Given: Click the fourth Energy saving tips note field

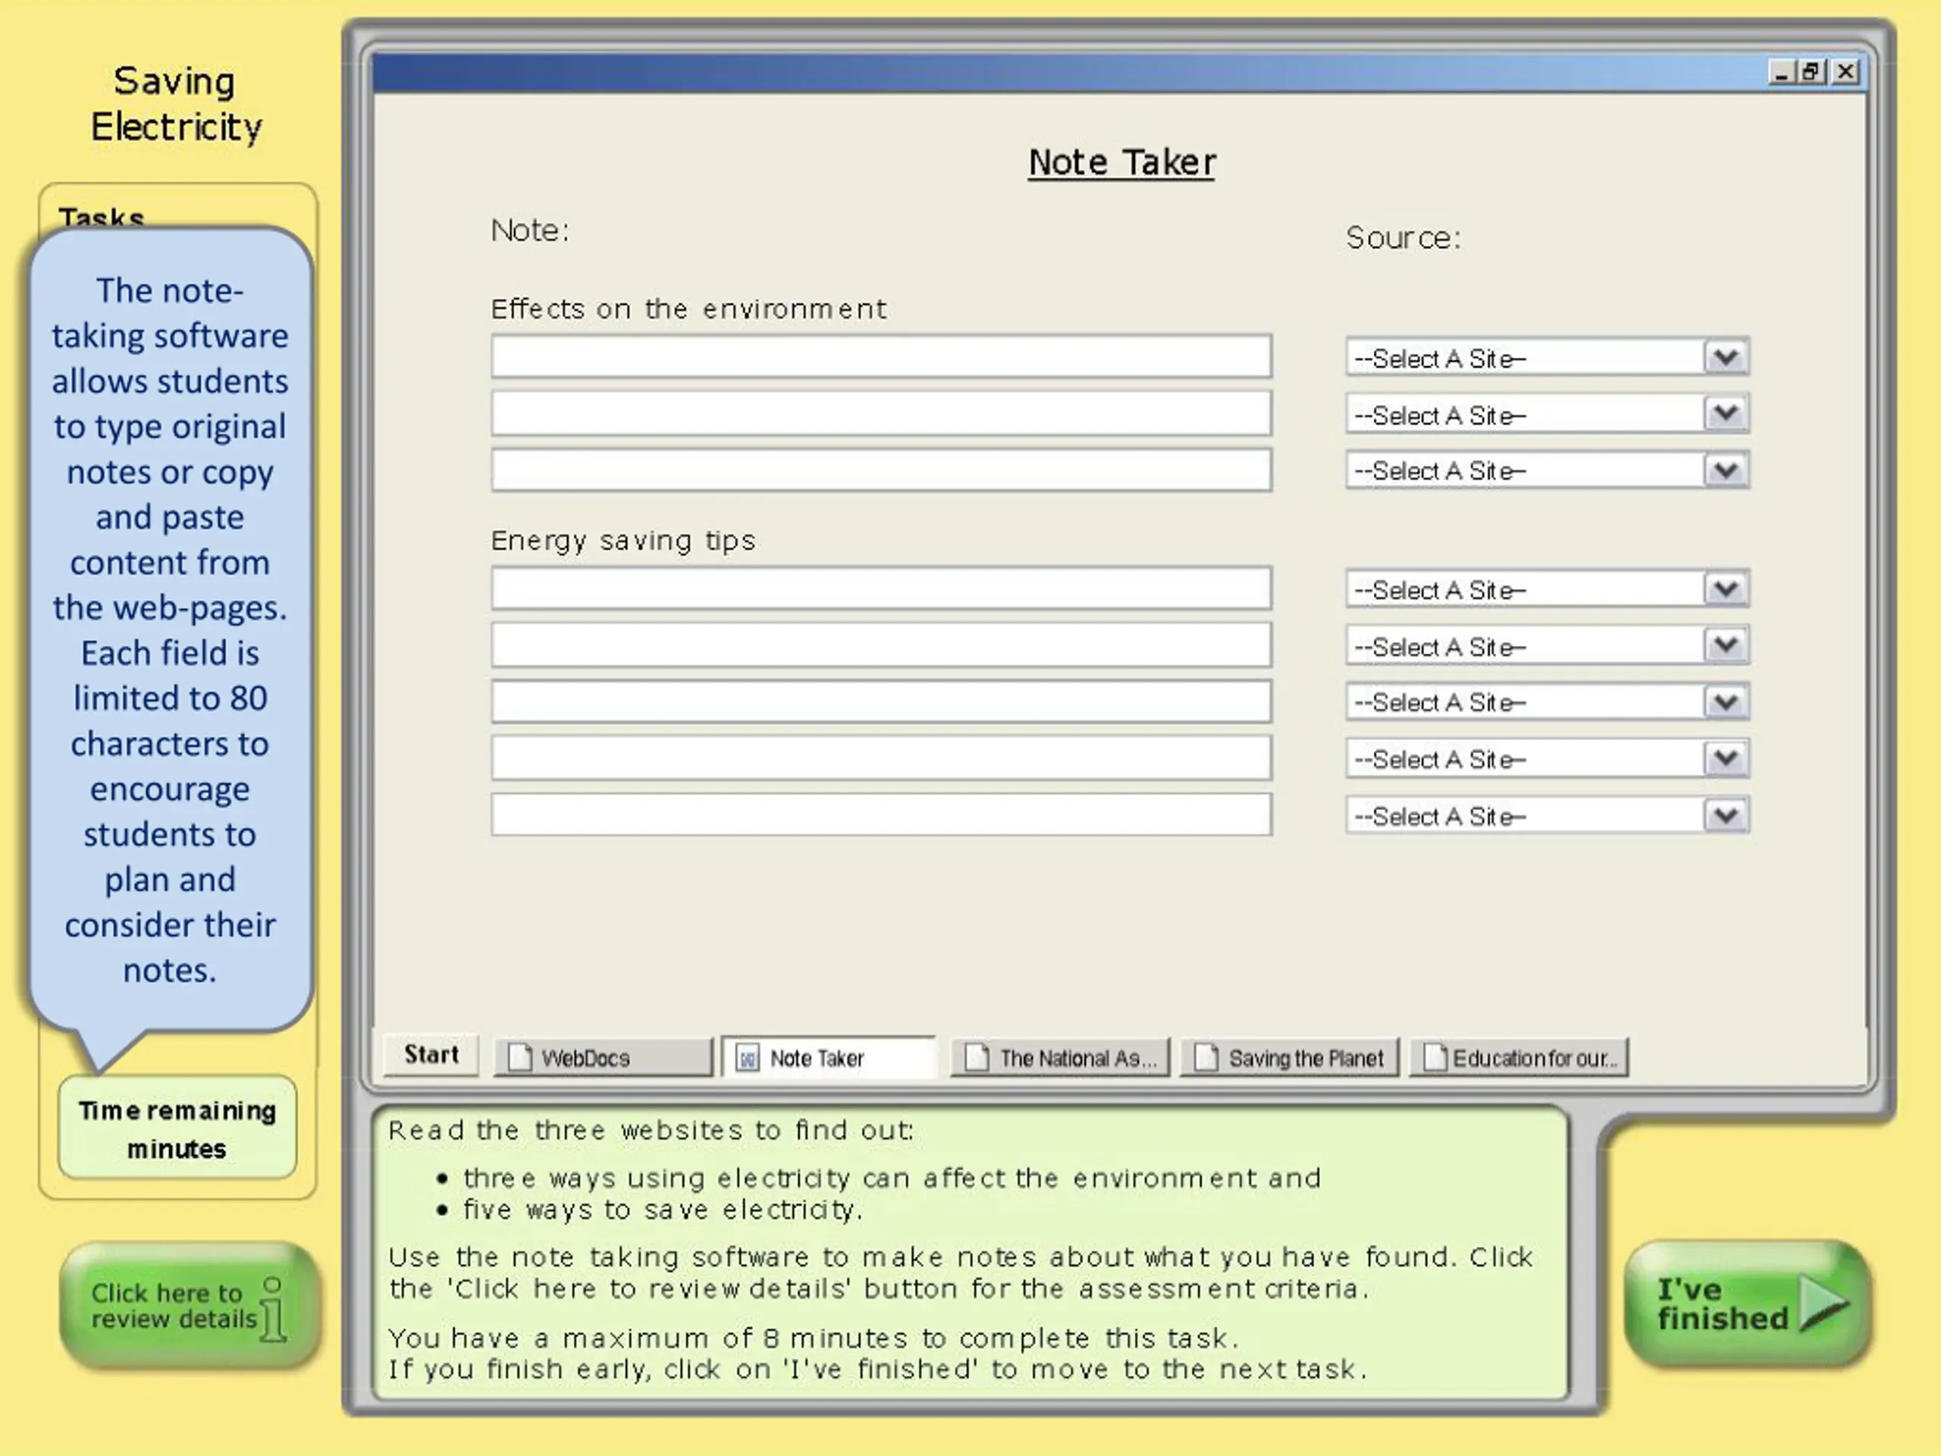Looking at the screenshot, I should pos(881,758).
